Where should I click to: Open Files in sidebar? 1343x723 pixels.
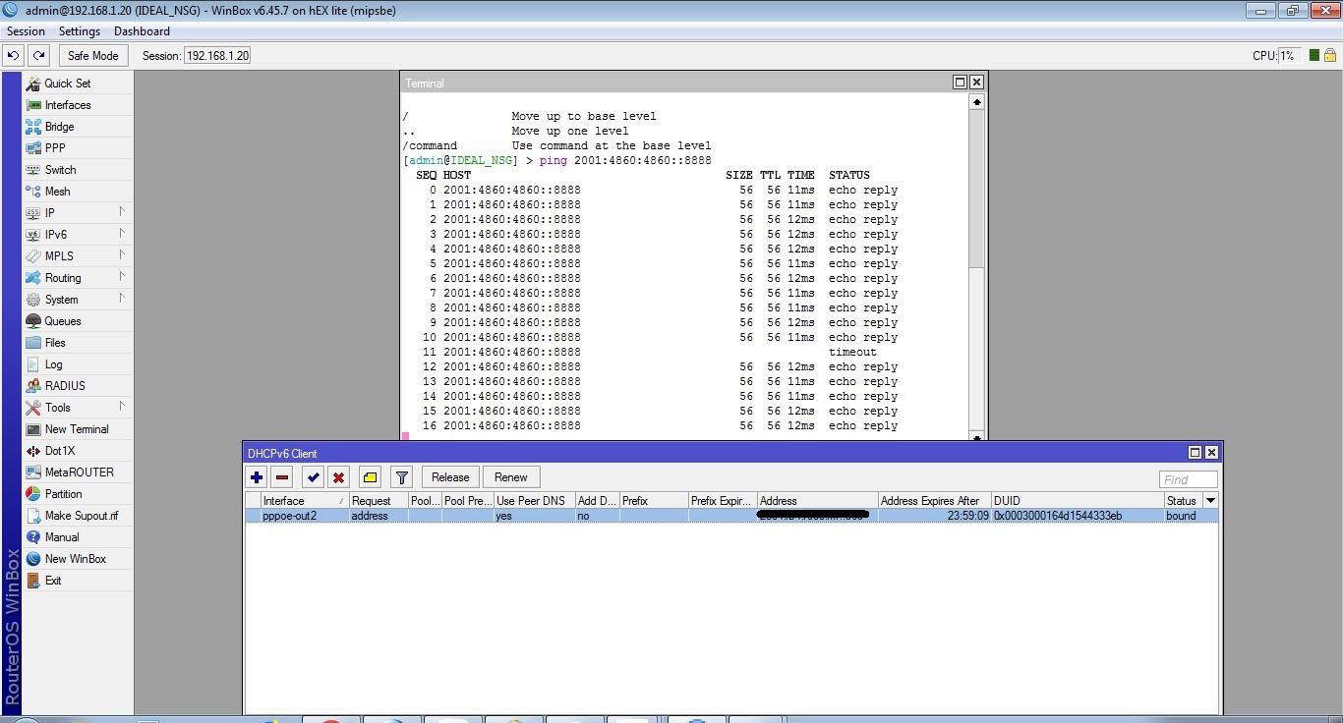(55, 343)
